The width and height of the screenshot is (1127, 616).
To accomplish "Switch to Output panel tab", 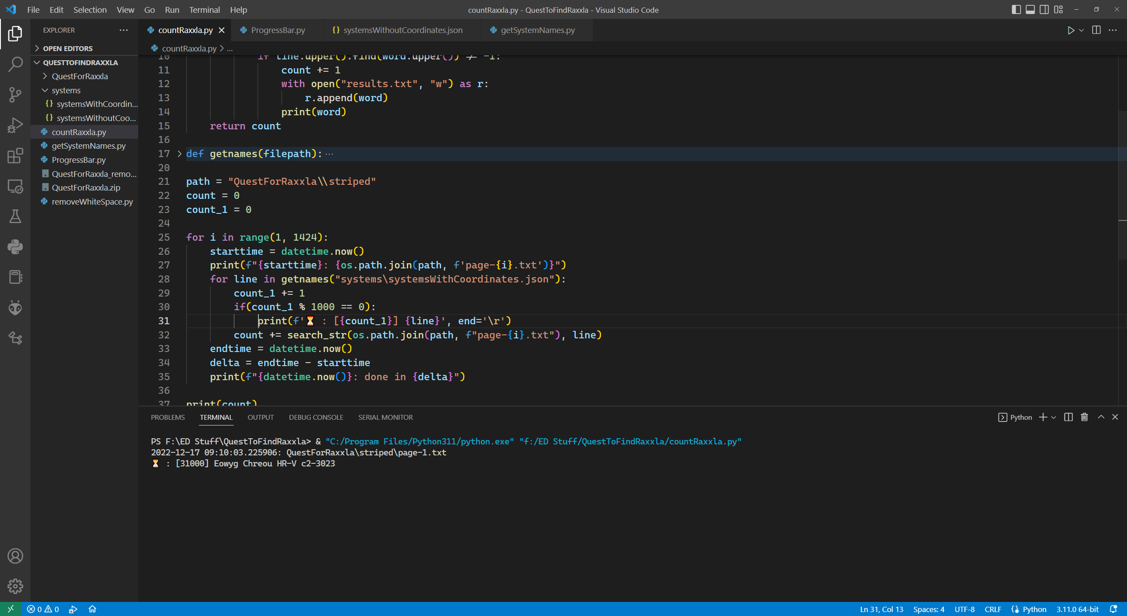I will coord(261,417).
